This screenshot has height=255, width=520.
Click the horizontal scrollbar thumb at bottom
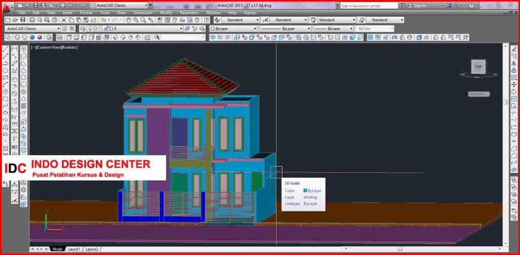(x=400, y=249)
